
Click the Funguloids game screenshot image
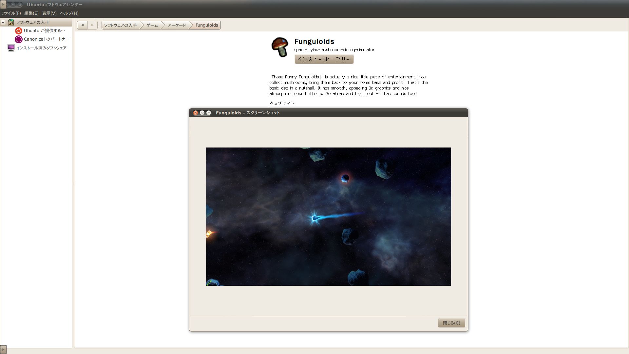click(x=328, y=217)
